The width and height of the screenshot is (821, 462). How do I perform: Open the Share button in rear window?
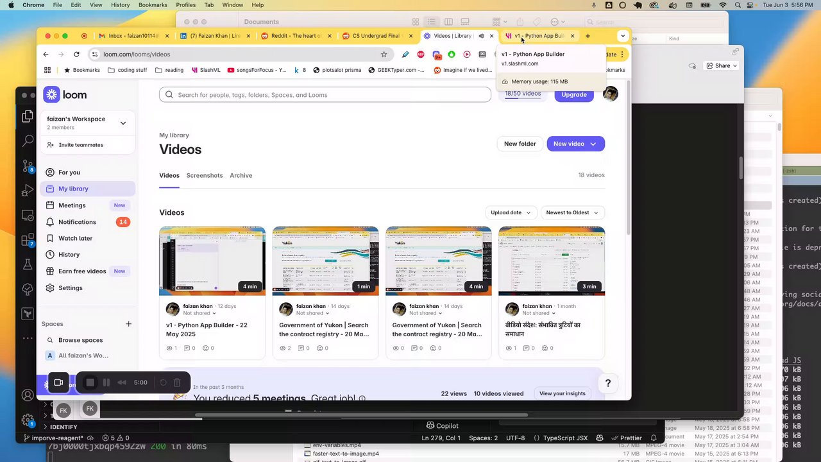click(x=722, y=65)
